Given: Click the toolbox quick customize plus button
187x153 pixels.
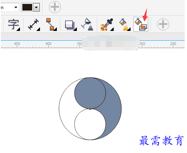Looking at the screenshot, I should point(163,24).
